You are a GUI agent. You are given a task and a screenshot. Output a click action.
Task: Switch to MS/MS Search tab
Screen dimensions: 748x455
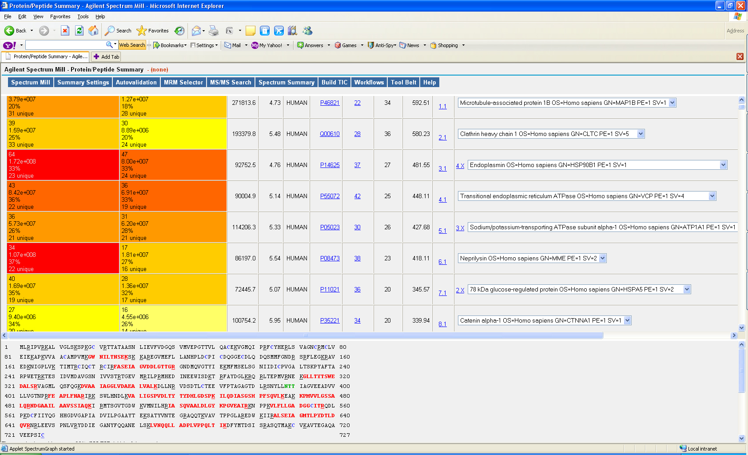click(x=231, y=82)
